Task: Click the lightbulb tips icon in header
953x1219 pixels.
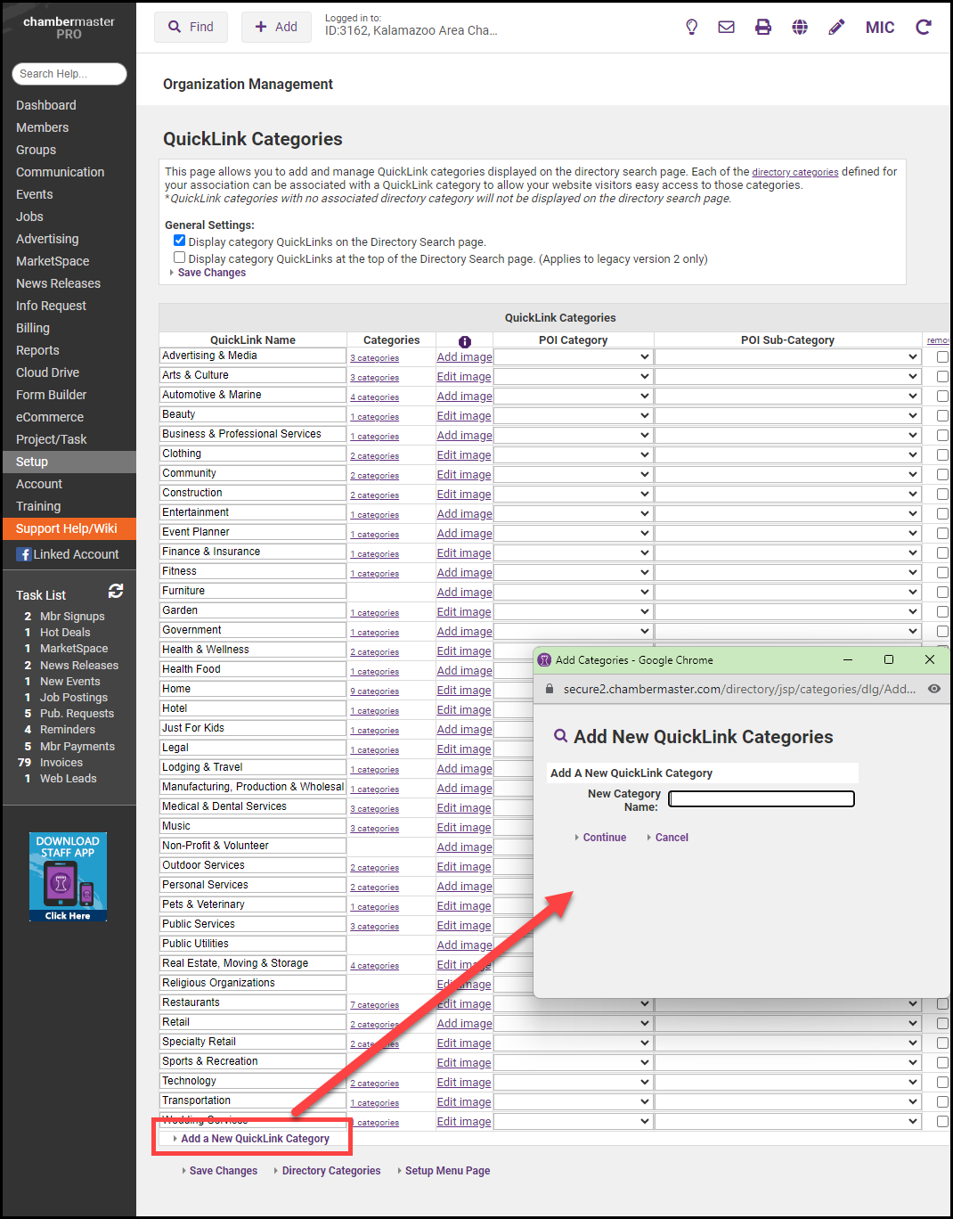Action: (691, 28)
